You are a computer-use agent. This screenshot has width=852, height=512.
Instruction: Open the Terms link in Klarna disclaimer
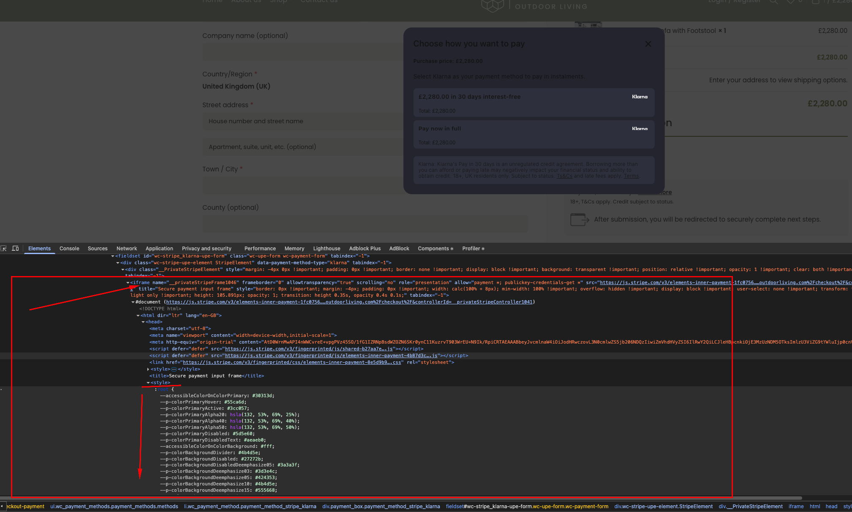(x=631, y=176)
